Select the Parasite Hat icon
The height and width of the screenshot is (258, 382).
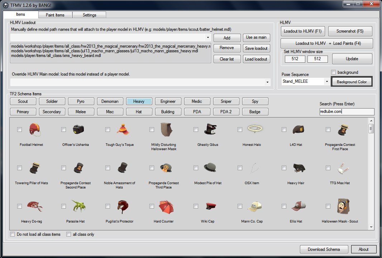click(78, 206)
